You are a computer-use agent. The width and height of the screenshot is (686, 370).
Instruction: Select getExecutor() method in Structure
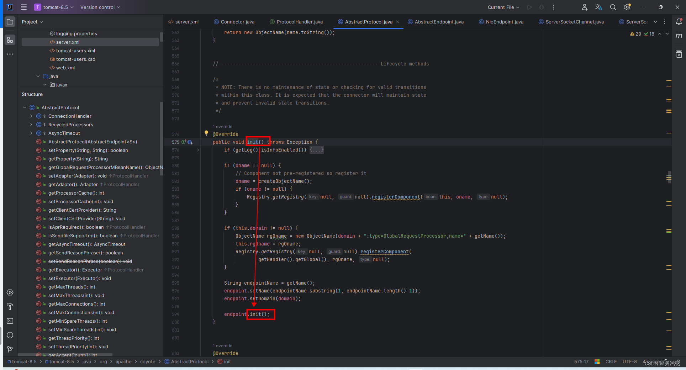(90, 270)
